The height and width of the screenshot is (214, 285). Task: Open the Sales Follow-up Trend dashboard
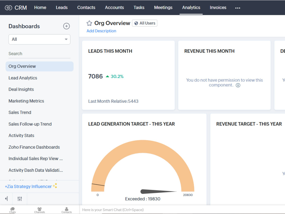[x=30, y=124]
